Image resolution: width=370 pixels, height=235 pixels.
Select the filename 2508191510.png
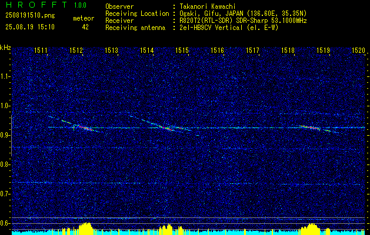(30, 16)
